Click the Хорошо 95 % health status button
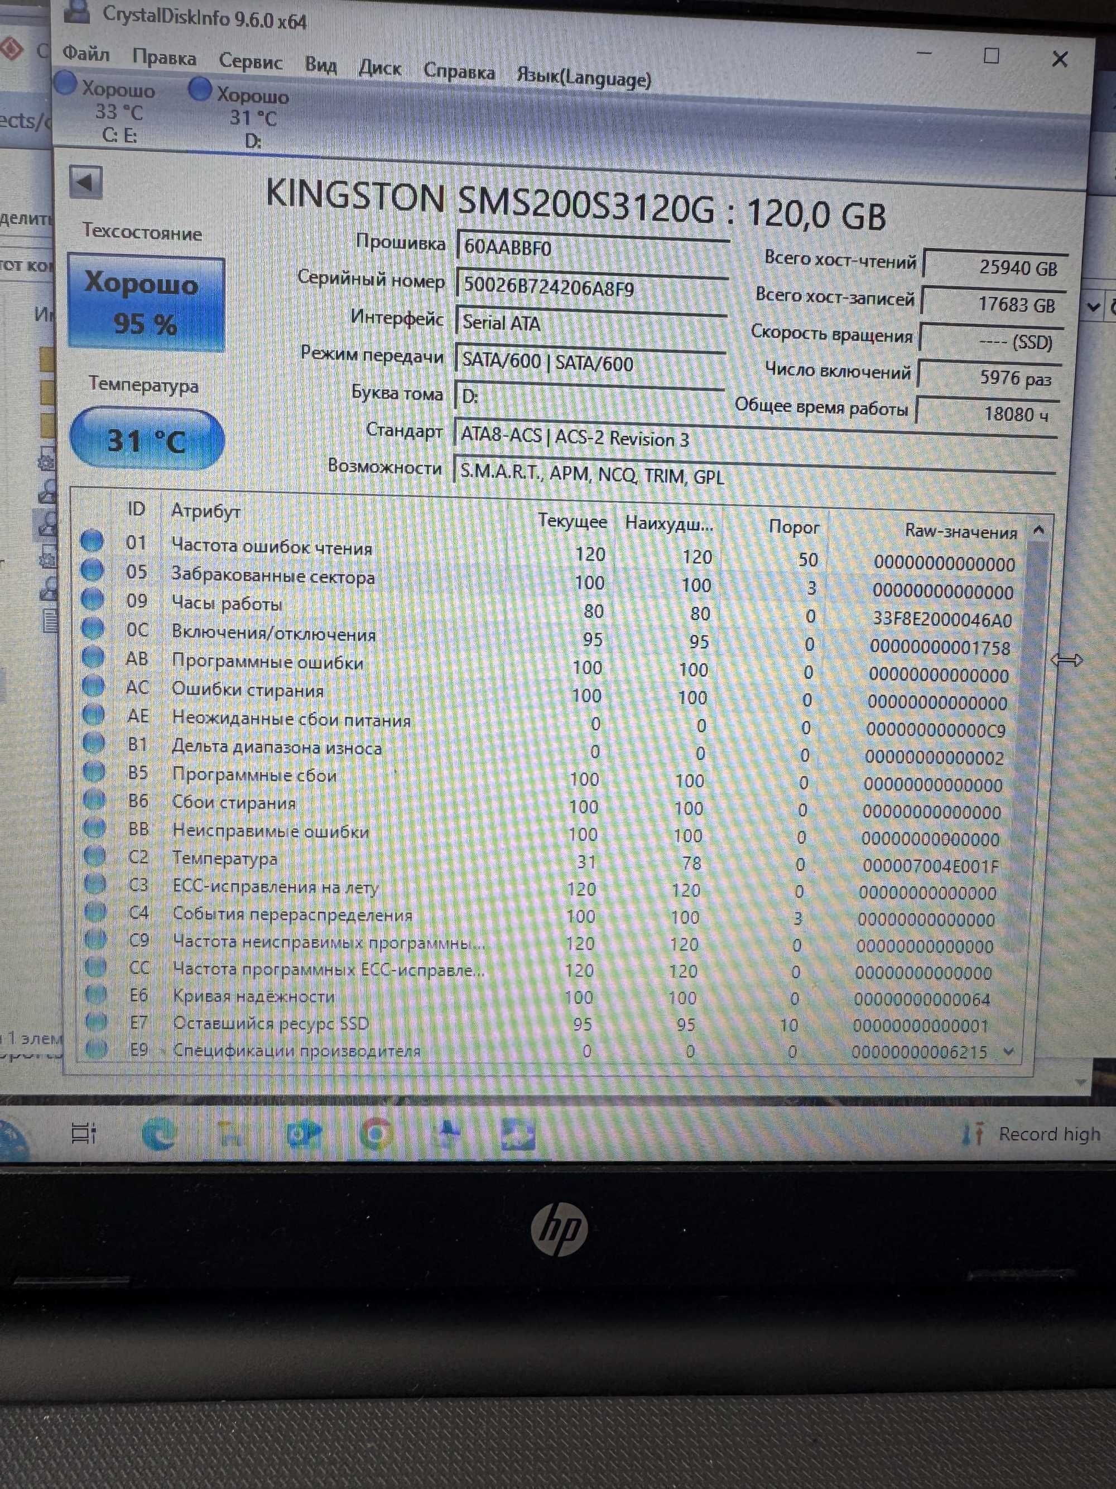The width and height of the screenshot is (1116, 1489). pos(145,301)
